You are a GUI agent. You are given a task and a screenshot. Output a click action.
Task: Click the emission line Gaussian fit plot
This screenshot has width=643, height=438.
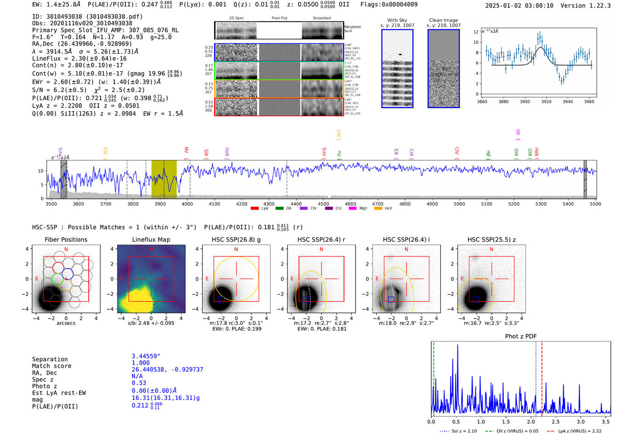538,63
